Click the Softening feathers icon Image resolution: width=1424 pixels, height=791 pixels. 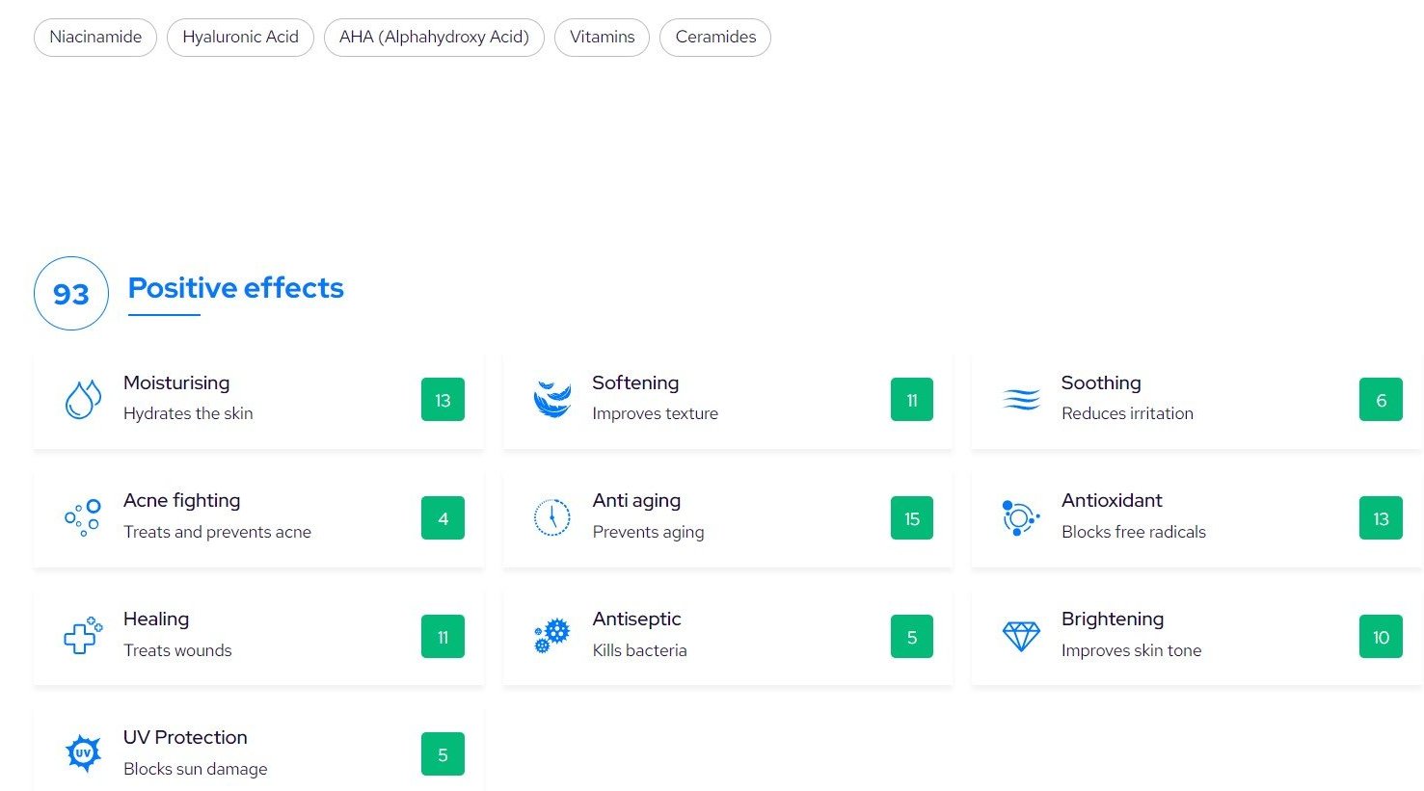pyautogui.click(x=551, y=400)
